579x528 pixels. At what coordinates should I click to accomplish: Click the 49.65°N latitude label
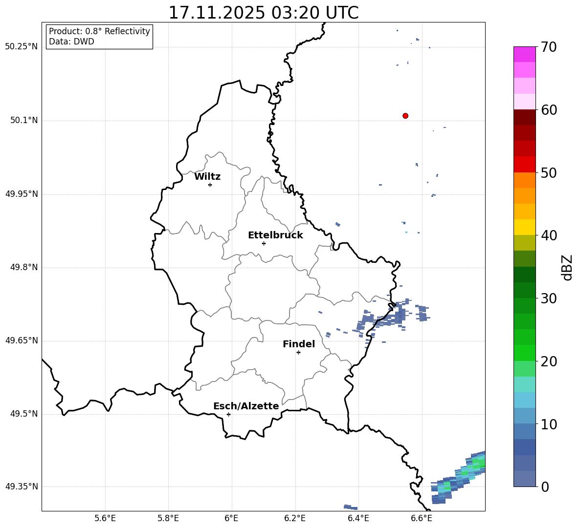click(22, 340)
